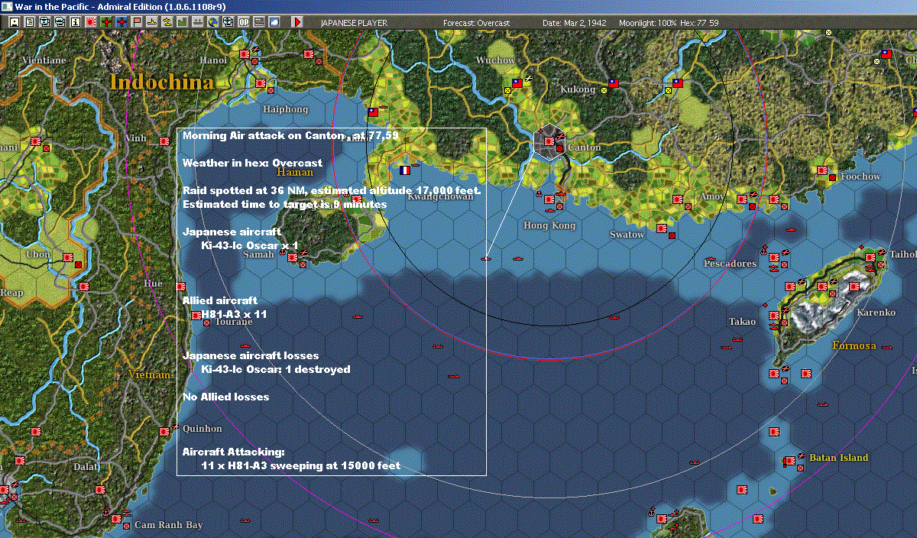Image resolution: width=917 pixels, height=538 pixels.
Task: Click the 'Batan Island' label
Action: tap(839, 458)
